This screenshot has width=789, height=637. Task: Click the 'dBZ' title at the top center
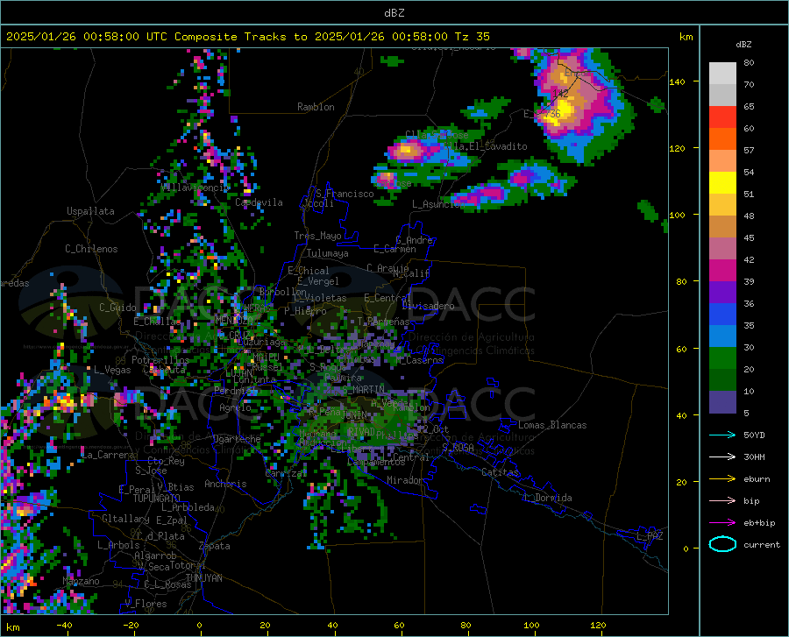coord(394,13)
